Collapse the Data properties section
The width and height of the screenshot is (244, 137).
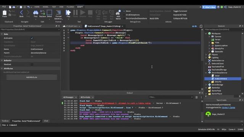2,34
